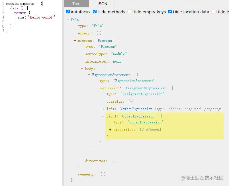229x186 pixels.
Task: Click the '1 element' properties summary
Action: [151, 129]
